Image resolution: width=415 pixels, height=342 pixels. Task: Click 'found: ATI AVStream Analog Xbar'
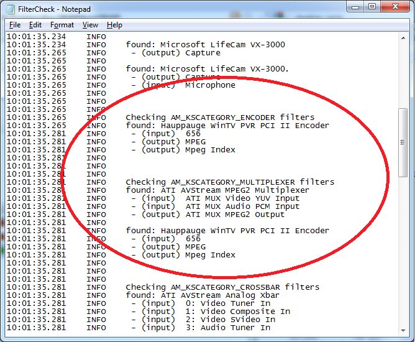[203, 295]
